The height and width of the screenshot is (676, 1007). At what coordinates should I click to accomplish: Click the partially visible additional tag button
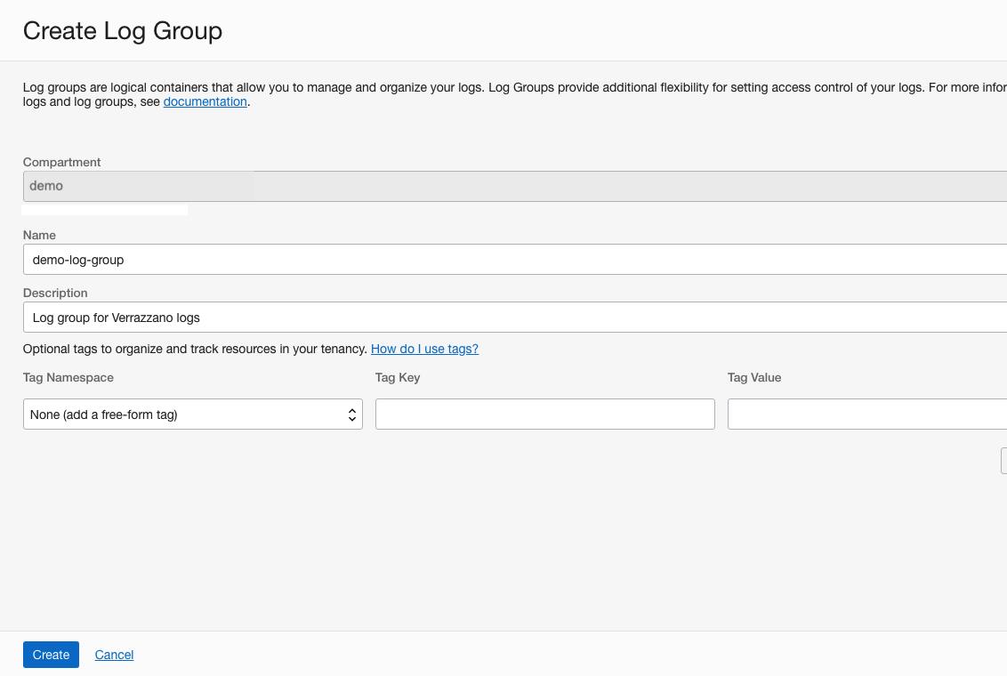tap(1003, 461)
